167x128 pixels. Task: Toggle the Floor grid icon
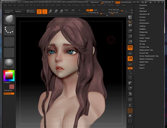pos(130,53)
